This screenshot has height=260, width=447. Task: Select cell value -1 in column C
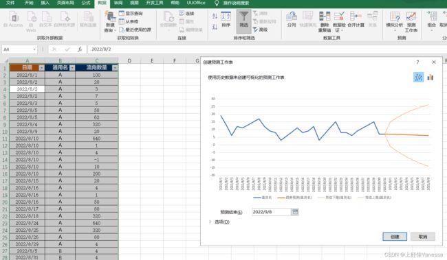tap(97, 160)
